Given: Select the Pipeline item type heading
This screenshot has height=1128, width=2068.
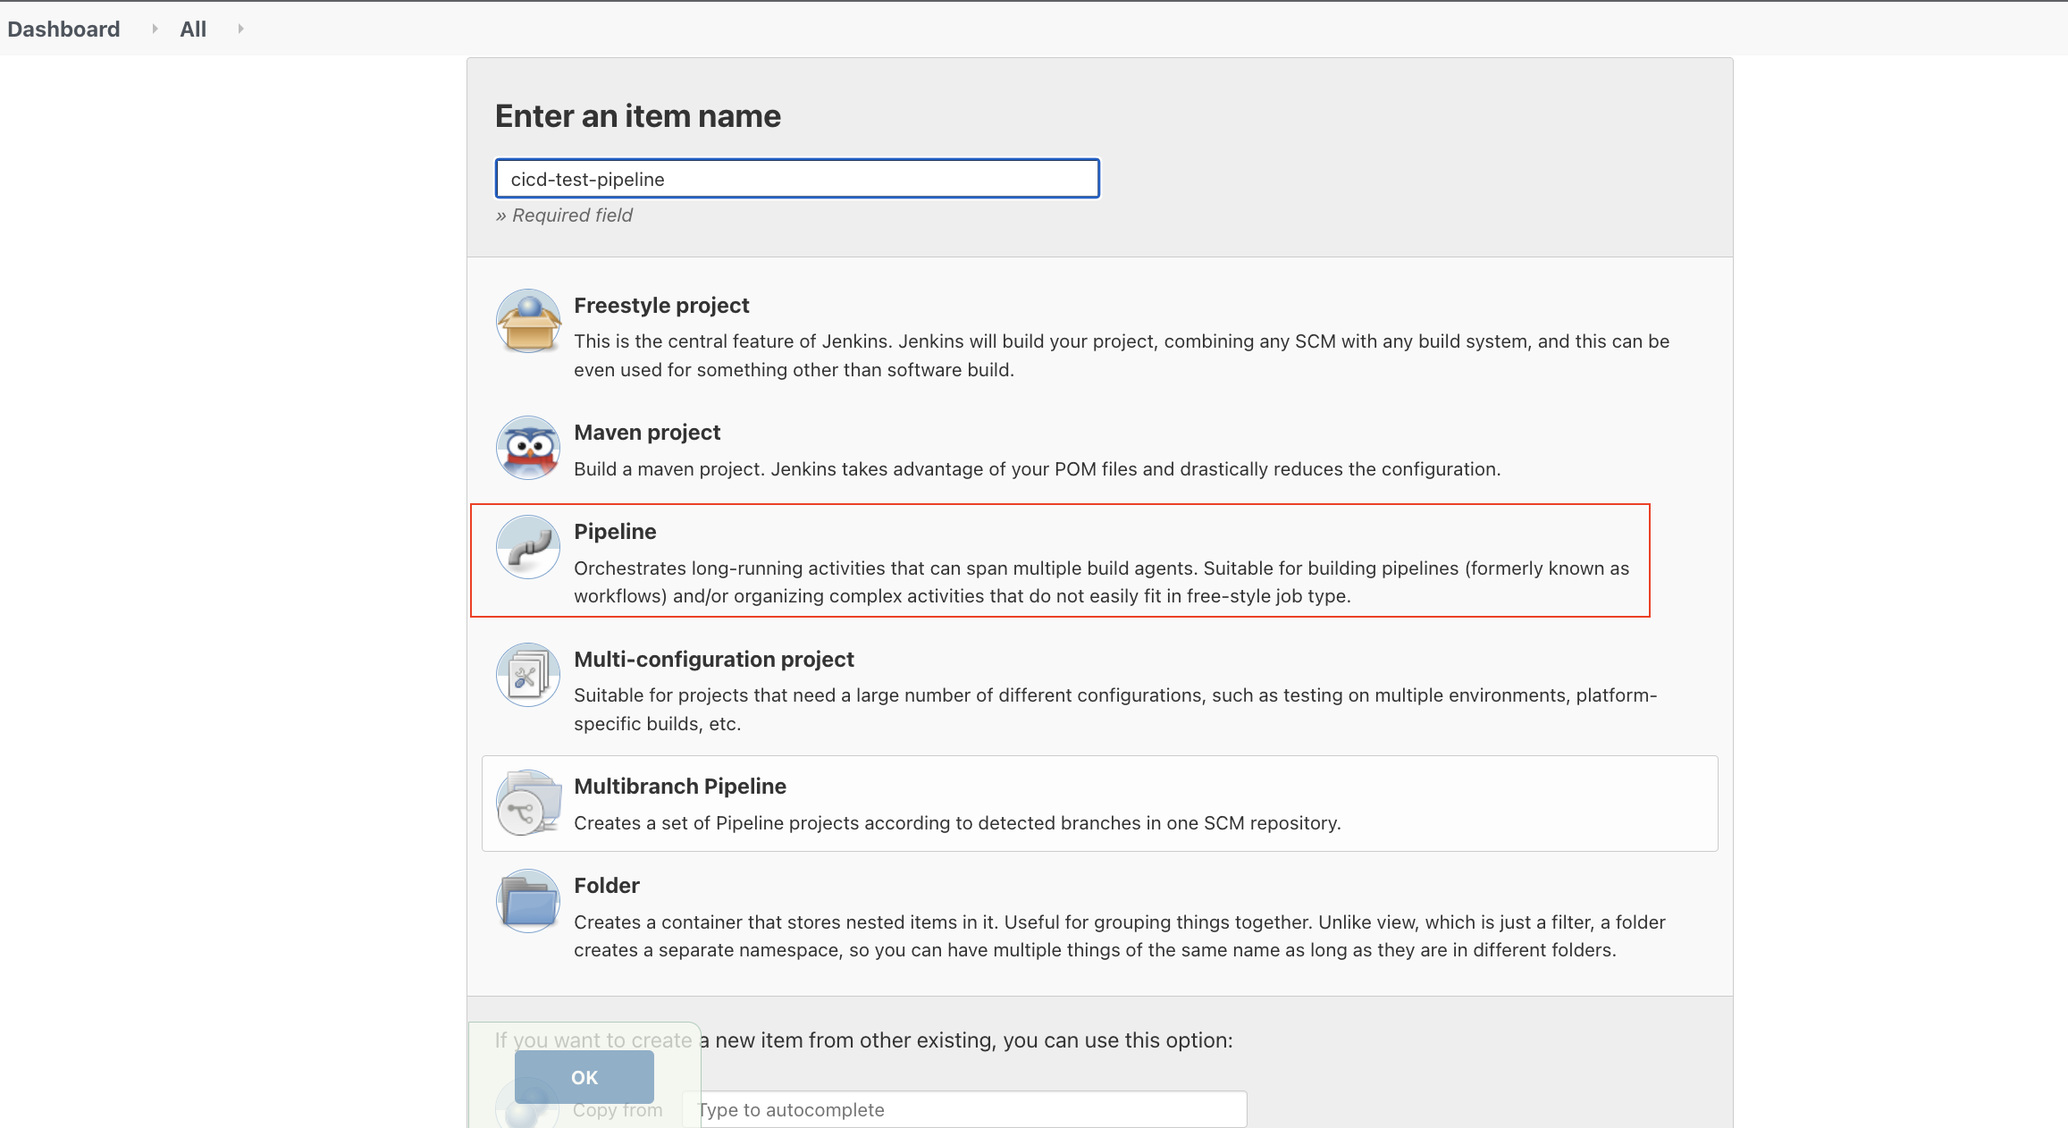Looking at the screenshot, I should click(x=615, y=532).
